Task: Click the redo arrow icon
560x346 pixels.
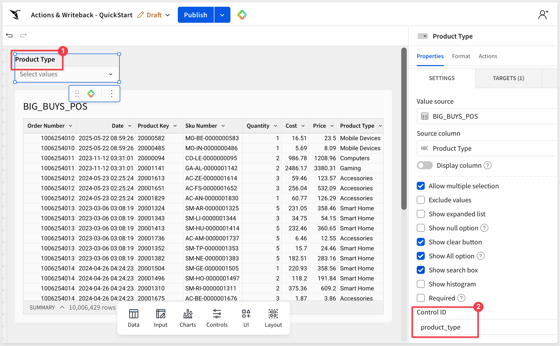Action: [23, 35]
